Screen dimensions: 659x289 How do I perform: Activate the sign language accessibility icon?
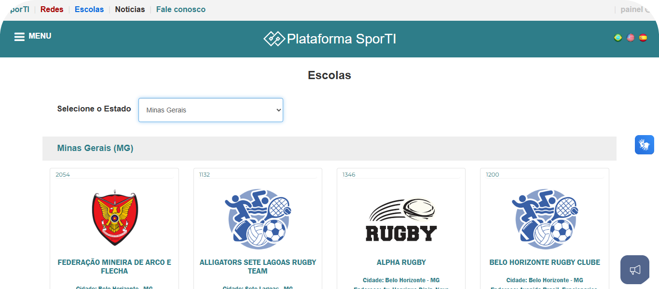tap(644, 145)
